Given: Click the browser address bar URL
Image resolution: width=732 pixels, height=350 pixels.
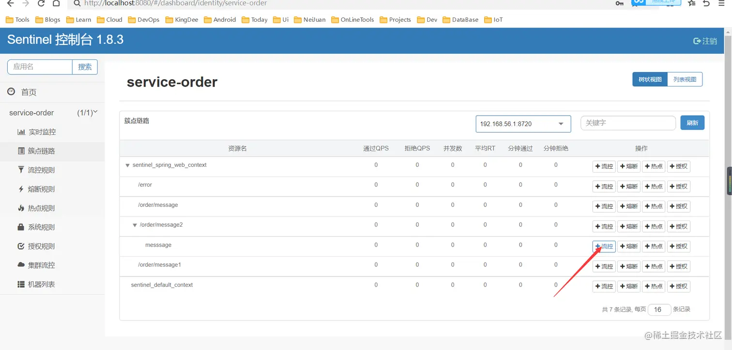Looking at the screenshot, I should tap(175, 3).
